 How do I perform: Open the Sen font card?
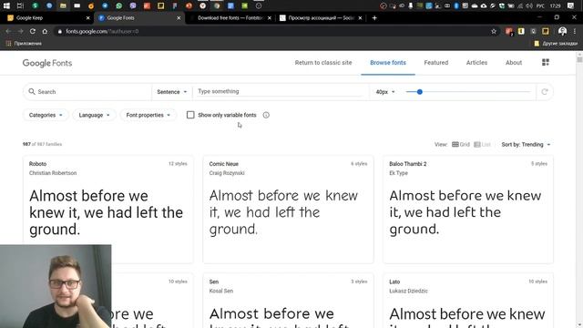(288, 301)
